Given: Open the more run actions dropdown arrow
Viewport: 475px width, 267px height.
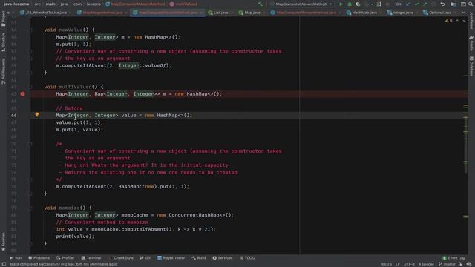Looking at the screenshot, I should pyautogui.click(x=373, y=4).
